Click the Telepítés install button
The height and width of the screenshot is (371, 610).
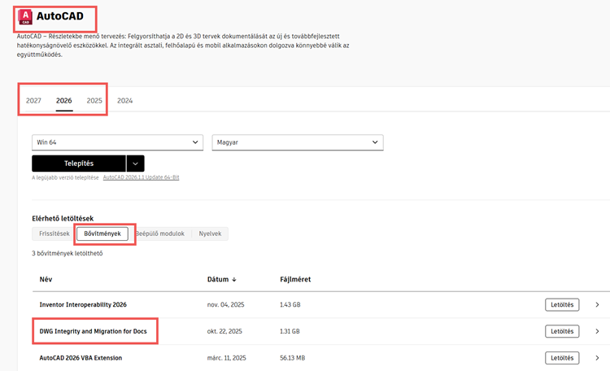click(x=79, y=164)
